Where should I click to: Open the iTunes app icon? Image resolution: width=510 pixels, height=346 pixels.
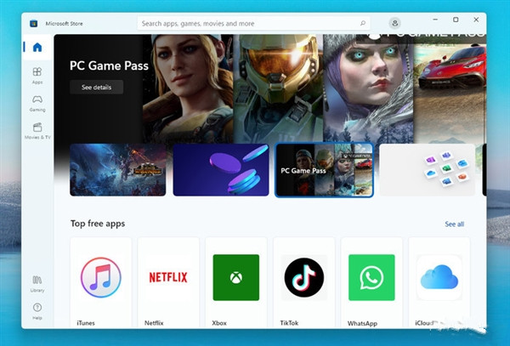[x=101, y=277]
